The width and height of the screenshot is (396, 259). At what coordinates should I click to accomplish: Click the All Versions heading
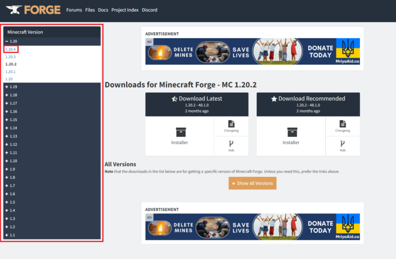click(120, 165)
